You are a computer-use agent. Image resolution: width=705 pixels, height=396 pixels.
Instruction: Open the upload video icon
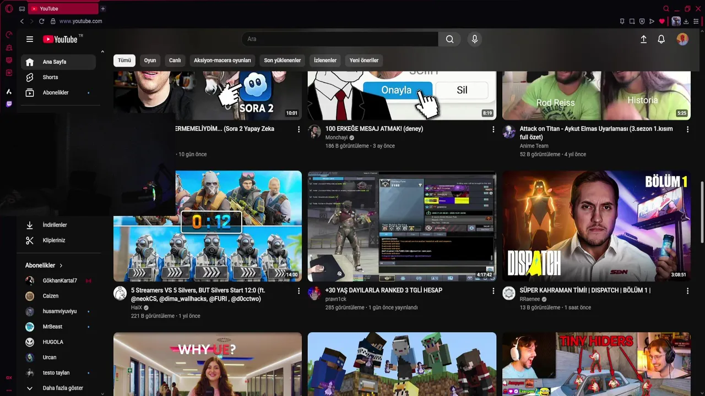click(643, 39)
